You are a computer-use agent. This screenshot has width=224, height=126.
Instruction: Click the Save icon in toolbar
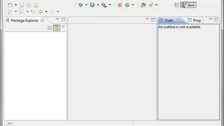pyautogui.click(x=22, y=5)
